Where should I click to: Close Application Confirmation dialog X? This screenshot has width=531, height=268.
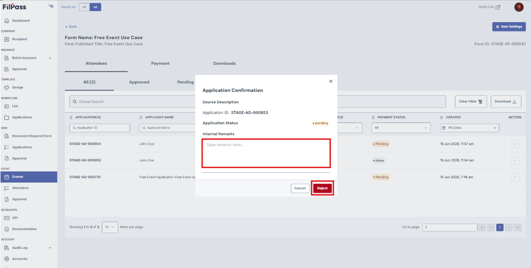coord(331,81)
